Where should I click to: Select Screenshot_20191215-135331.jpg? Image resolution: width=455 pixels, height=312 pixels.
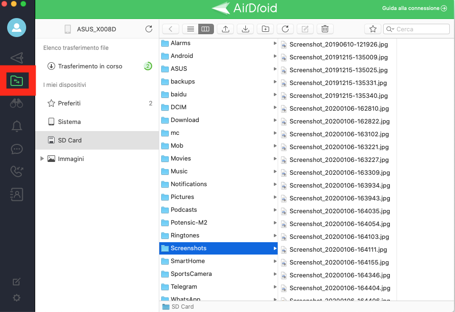338,83
